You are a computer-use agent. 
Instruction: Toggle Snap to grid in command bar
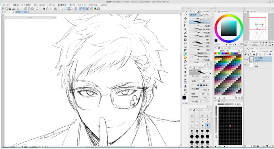[87, 8]
